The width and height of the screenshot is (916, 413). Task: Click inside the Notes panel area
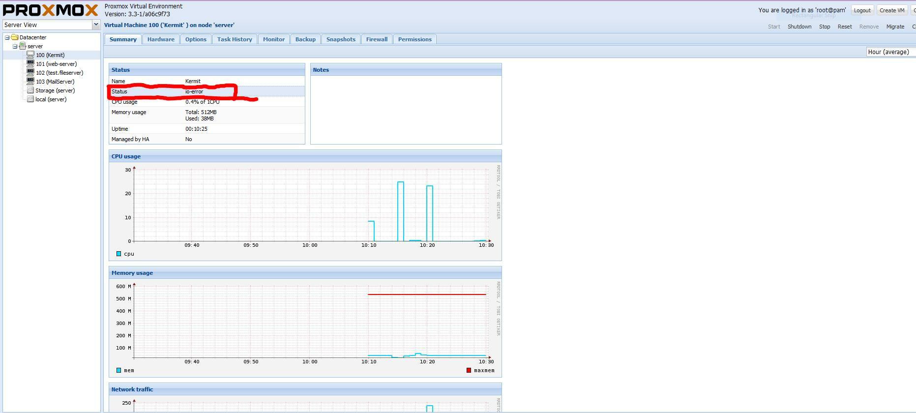[x=406, y=110]
